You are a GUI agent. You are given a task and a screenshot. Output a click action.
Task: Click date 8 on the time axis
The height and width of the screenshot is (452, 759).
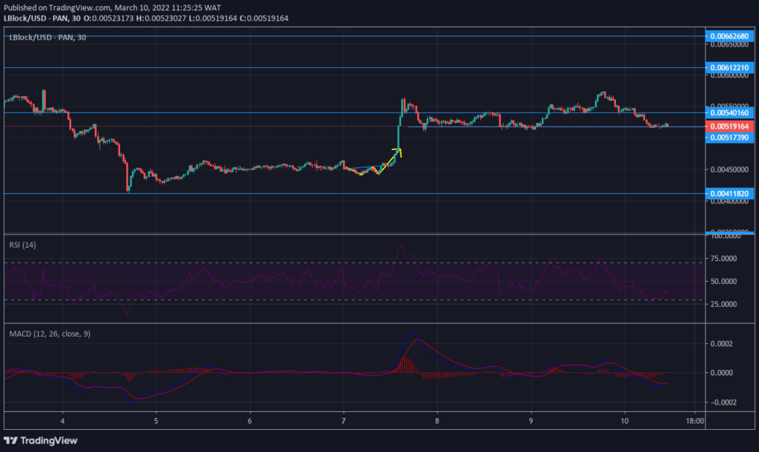point(437,421)
